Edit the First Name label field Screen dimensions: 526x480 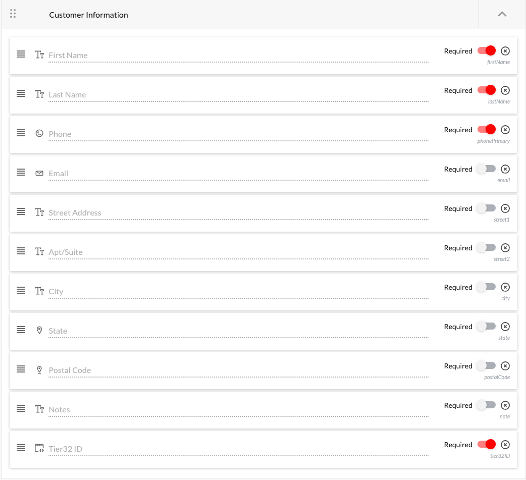pyautogui.click(x=238, y=56)
